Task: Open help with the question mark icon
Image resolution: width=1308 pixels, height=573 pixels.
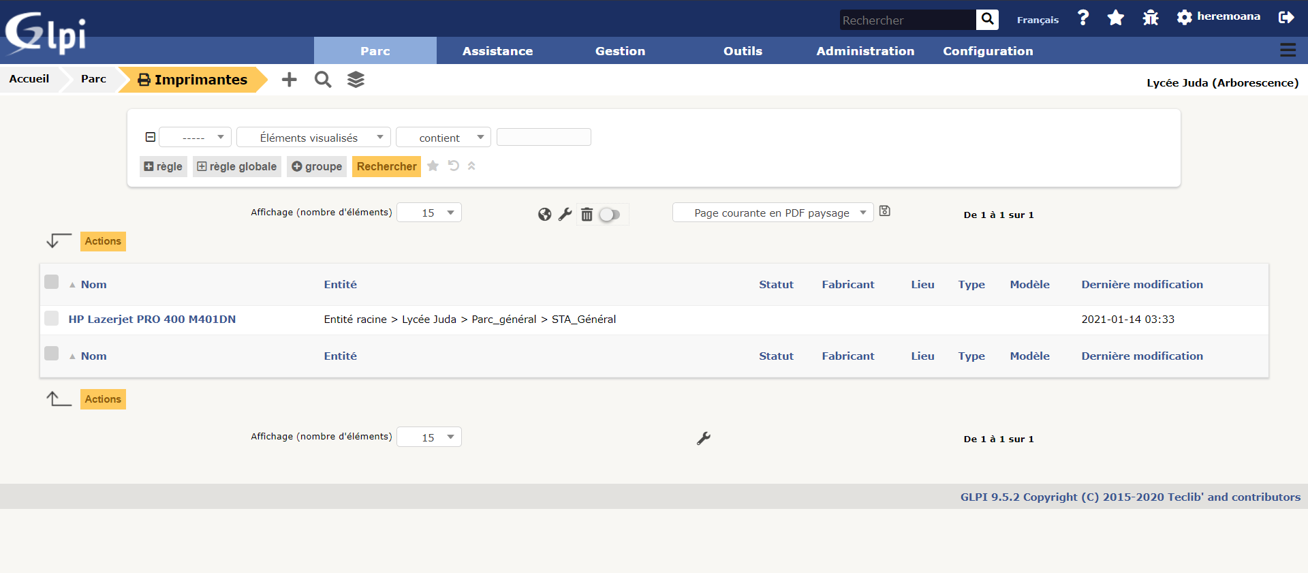Action: (x=1083, y=18)
